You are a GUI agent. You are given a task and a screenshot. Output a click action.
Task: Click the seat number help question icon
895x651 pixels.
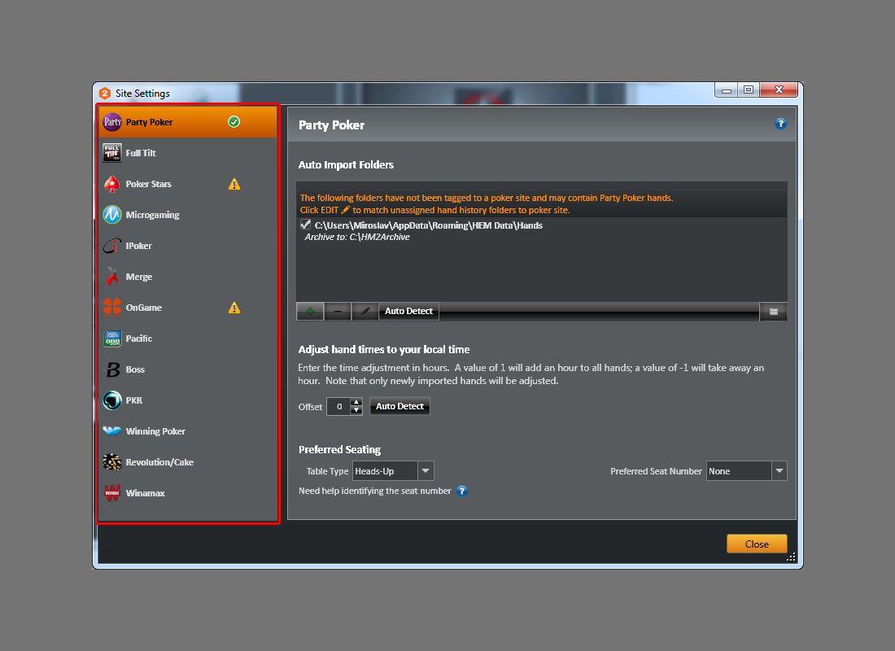click(461, 491)
